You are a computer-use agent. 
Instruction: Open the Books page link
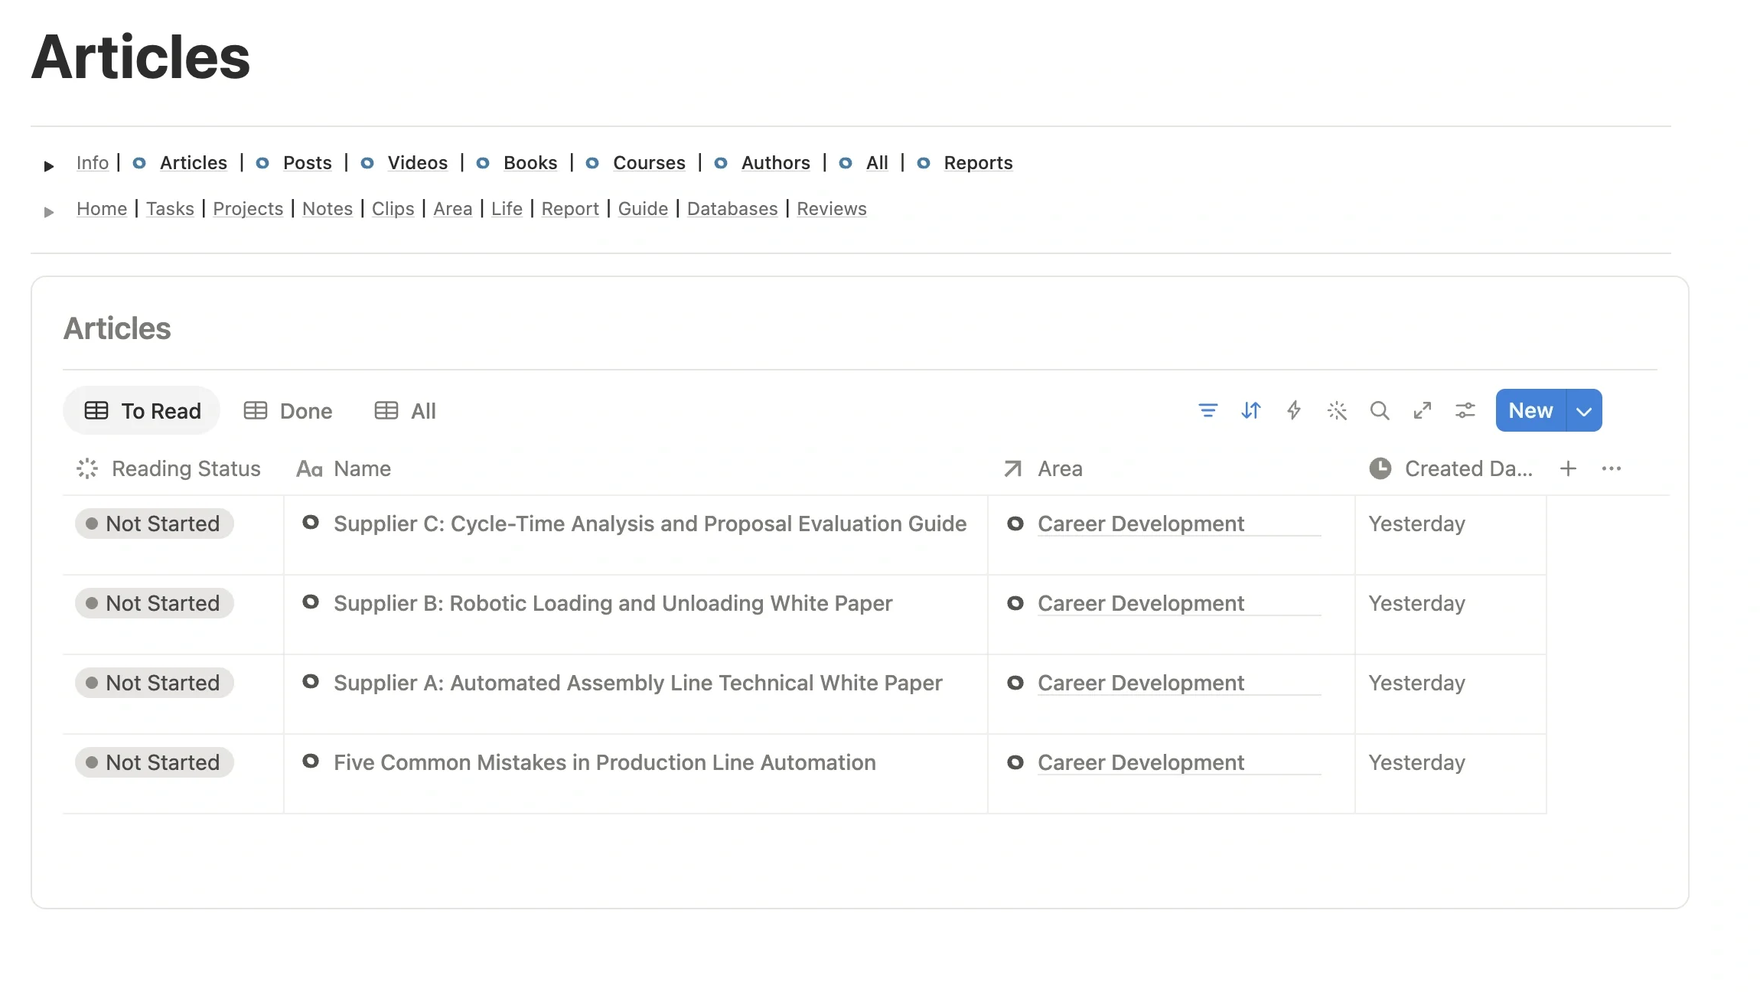point(530,163)
